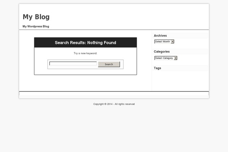Click the arrow on Select Category combo box
228x152 pixels.
[176, 58]
